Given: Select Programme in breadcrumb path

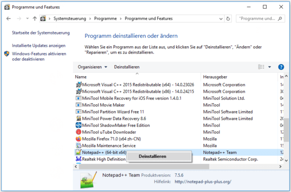Looking at the screenshot, I should click(x=105, y=19).
